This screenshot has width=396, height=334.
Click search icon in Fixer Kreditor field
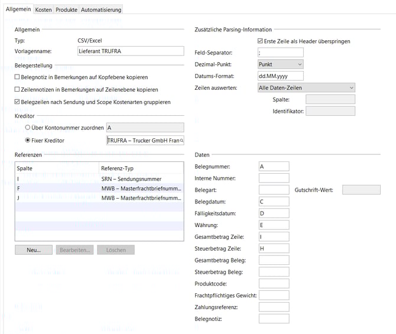click(x=181, y=141)
